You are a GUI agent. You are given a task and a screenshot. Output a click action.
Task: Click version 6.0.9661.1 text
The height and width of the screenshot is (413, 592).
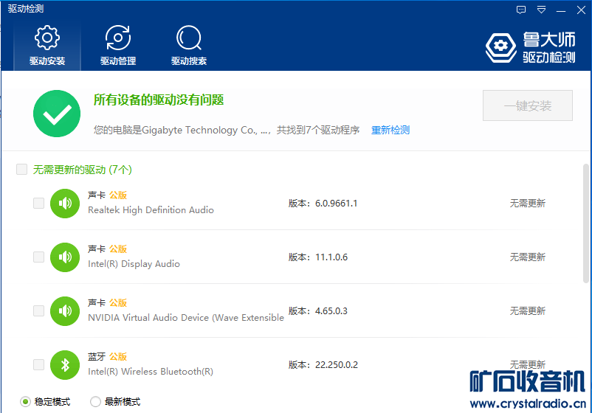click(x=336, y=204)
